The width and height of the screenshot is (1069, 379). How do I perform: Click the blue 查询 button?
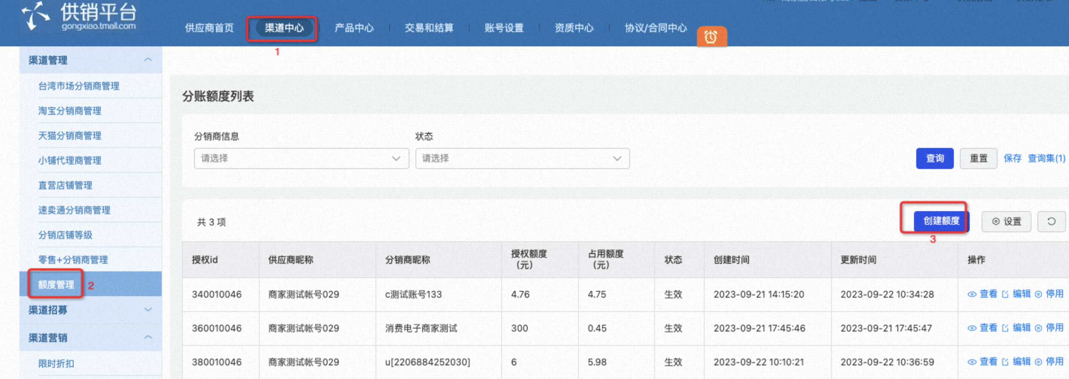pos(934,159)
